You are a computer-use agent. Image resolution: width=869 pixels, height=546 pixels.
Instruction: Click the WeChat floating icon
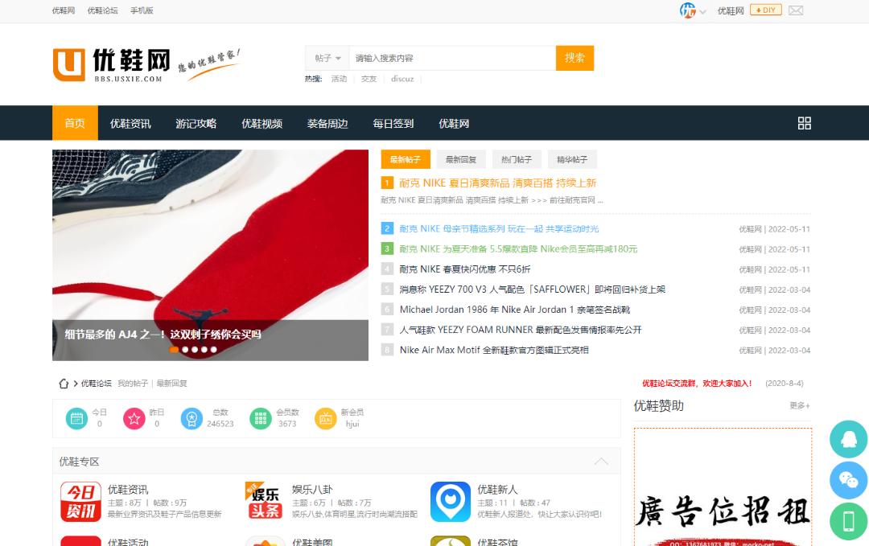point(848,480)
